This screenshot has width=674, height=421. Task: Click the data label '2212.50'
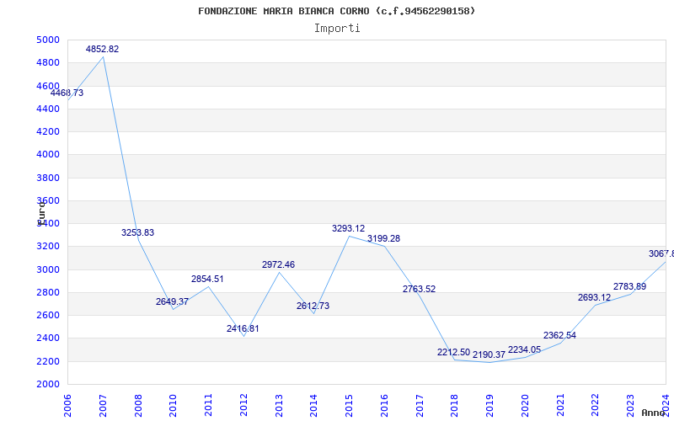pyautogui.click(x=453, y=352)
